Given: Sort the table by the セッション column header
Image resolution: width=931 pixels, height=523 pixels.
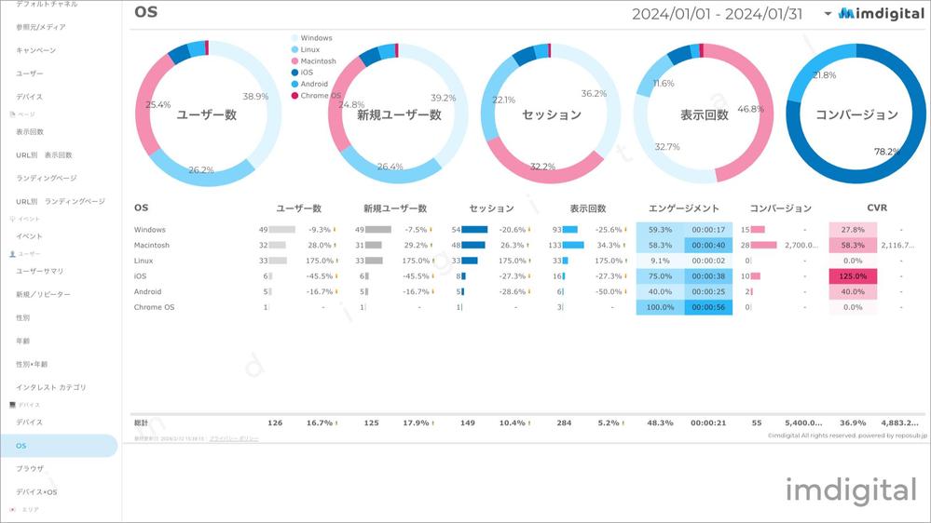Looking at the screenshot, I should pos(492,208).
